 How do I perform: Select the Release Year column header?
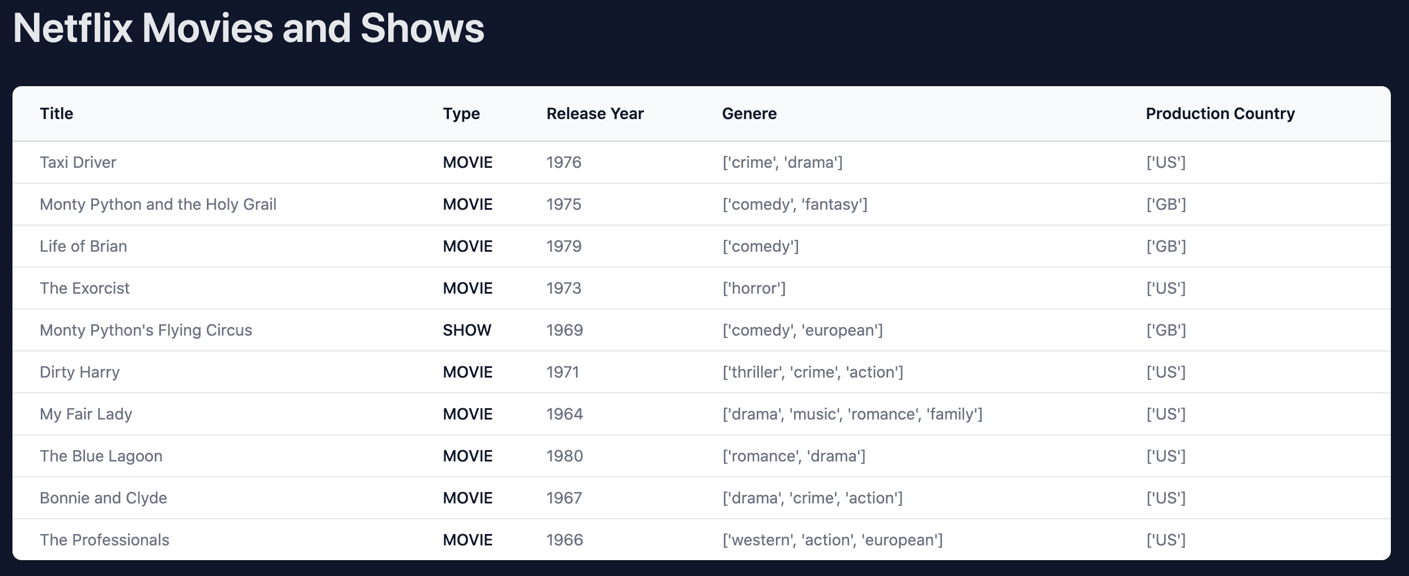click(x=595, y=113)
